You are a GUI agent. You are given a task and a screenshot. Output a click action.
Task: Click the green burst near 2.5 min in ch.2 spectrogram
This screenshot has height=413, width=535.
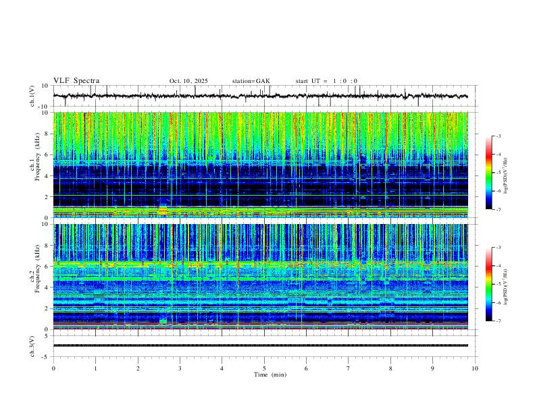coord(163,321)
